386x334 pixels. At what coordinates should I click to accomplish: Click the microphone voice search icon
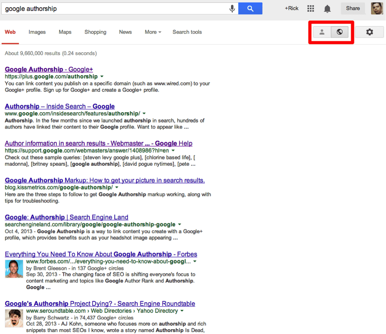click(x=232, y=9)
